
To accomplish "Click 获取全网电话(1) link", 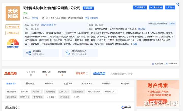I will click(49, 25).
